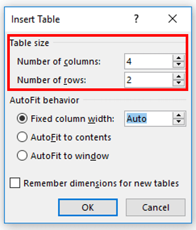The height and width of the screenshot is (230, 196).
Task: Close the Insert Table dialog
Action: (172, 19)
